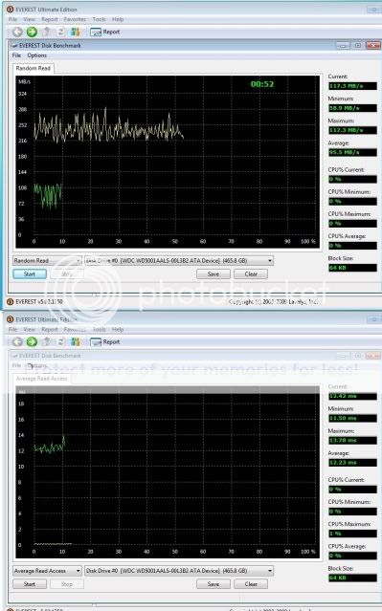Click Refresh icon in Average Read Access window
Viewport: 382px width, 611px height.
click(x=61, y=342)
